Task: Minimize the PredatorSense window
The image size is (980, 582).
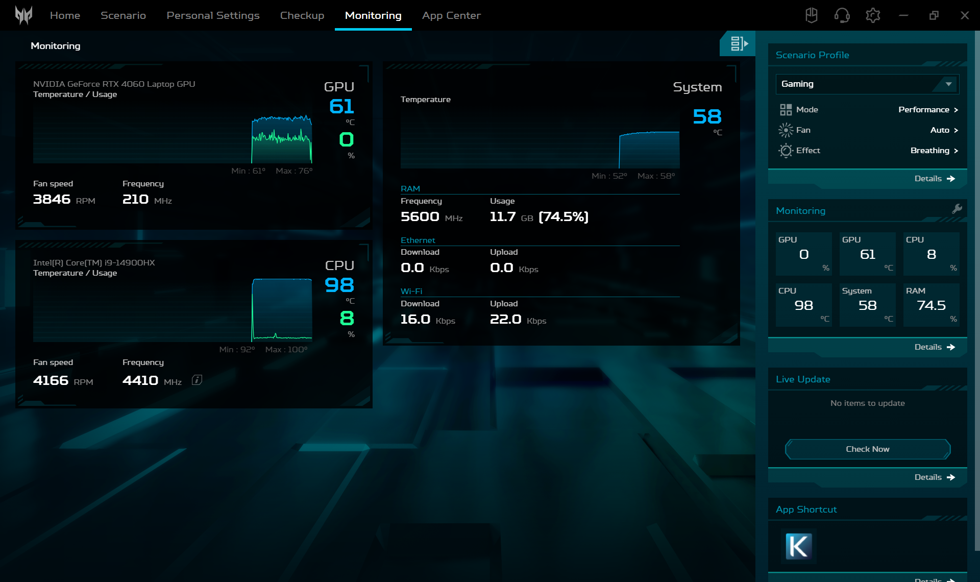Action: pos(903,15)
